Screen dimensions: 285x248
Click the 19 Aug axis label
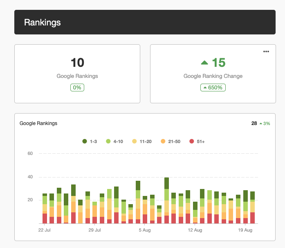[245, 230]
